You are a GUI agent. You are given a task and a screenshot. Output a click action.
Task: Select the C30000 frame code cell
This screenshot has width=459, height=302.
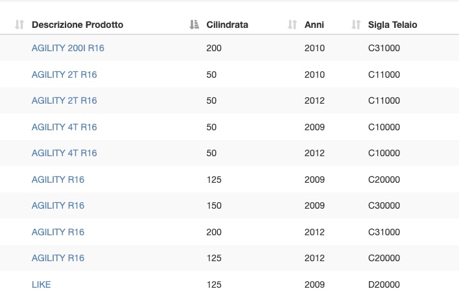(x=384, y=205)
